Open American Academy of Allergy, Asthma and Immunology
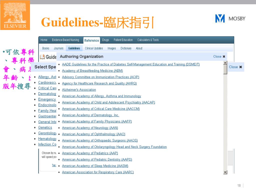This screenshot has width=256, height=192. point(101,96)
